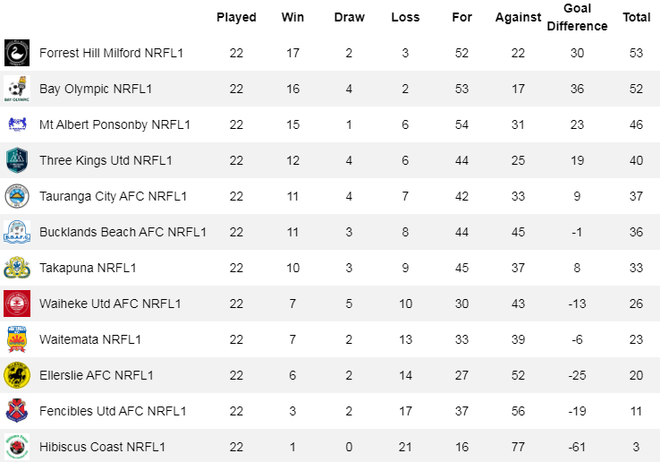The width and height of the screenshot is (660, 462).
Task: Click the Tauranga City AFC club logo
Action: (x=17, y=196)
